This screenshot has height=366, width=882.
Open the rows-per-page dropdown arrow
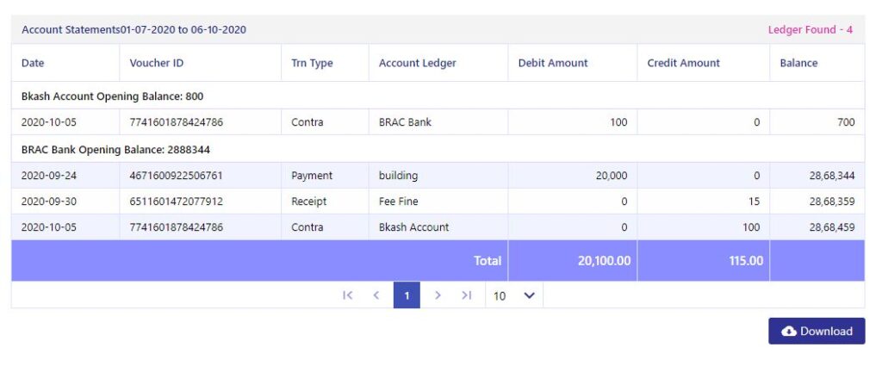(530, 295)
